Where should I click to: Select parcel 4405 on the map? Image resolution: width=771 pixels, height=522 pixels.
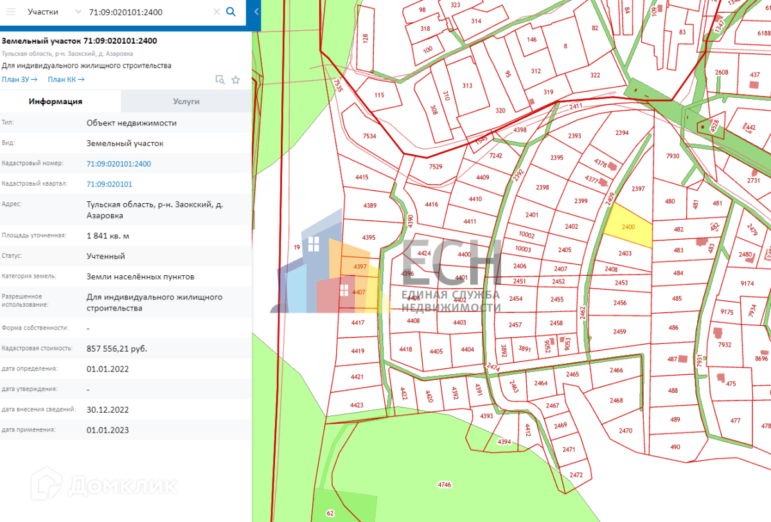pos(436,351)
